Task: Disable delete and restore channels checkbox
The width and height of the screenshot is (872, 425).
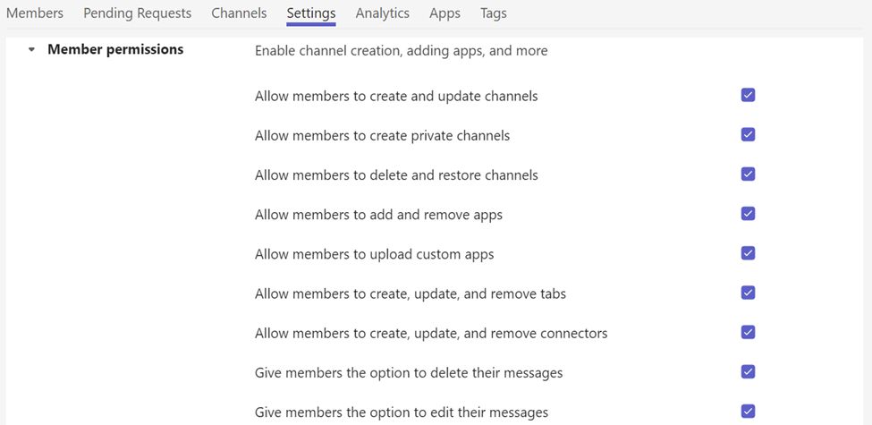Action: [748, 174]
